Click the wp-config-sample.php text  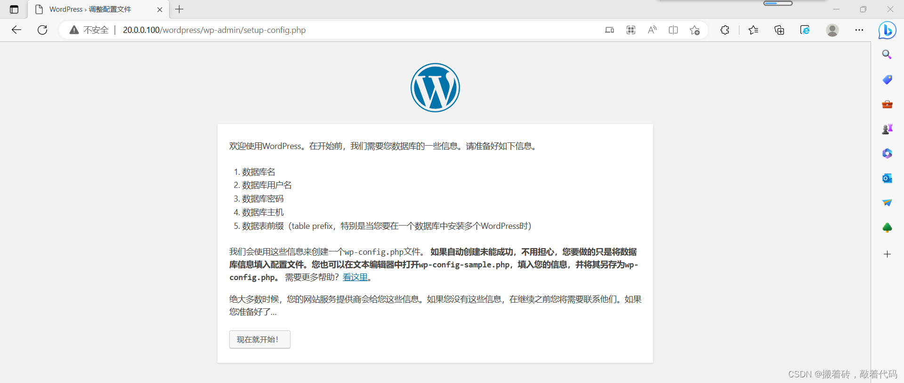click(x=464, y=265)
